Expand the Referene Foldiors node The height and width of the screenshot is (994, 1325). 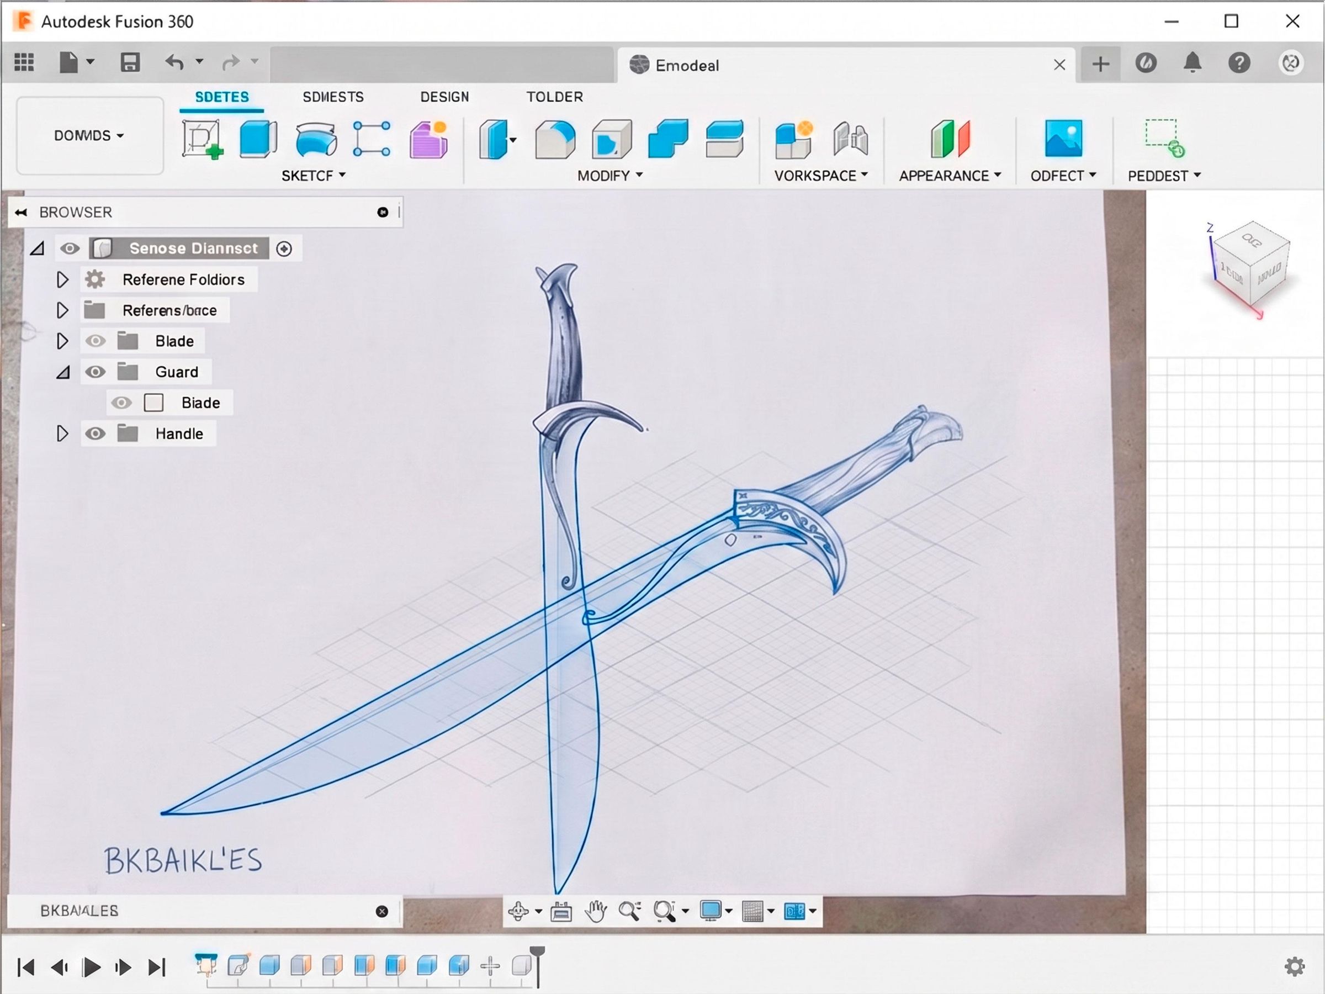point(62,279)
